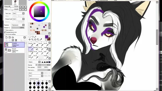This screenshot has height=91, width=162.
Task: Disable the Прикрепление слоя checkbox
Action: (5, 32)
